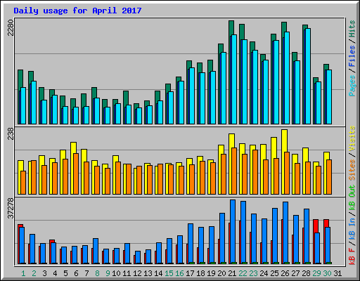This screenshot has width=360, height=281.
Task: Click the blue kB In bar for day 21
Action: click(x=233, y=232)
